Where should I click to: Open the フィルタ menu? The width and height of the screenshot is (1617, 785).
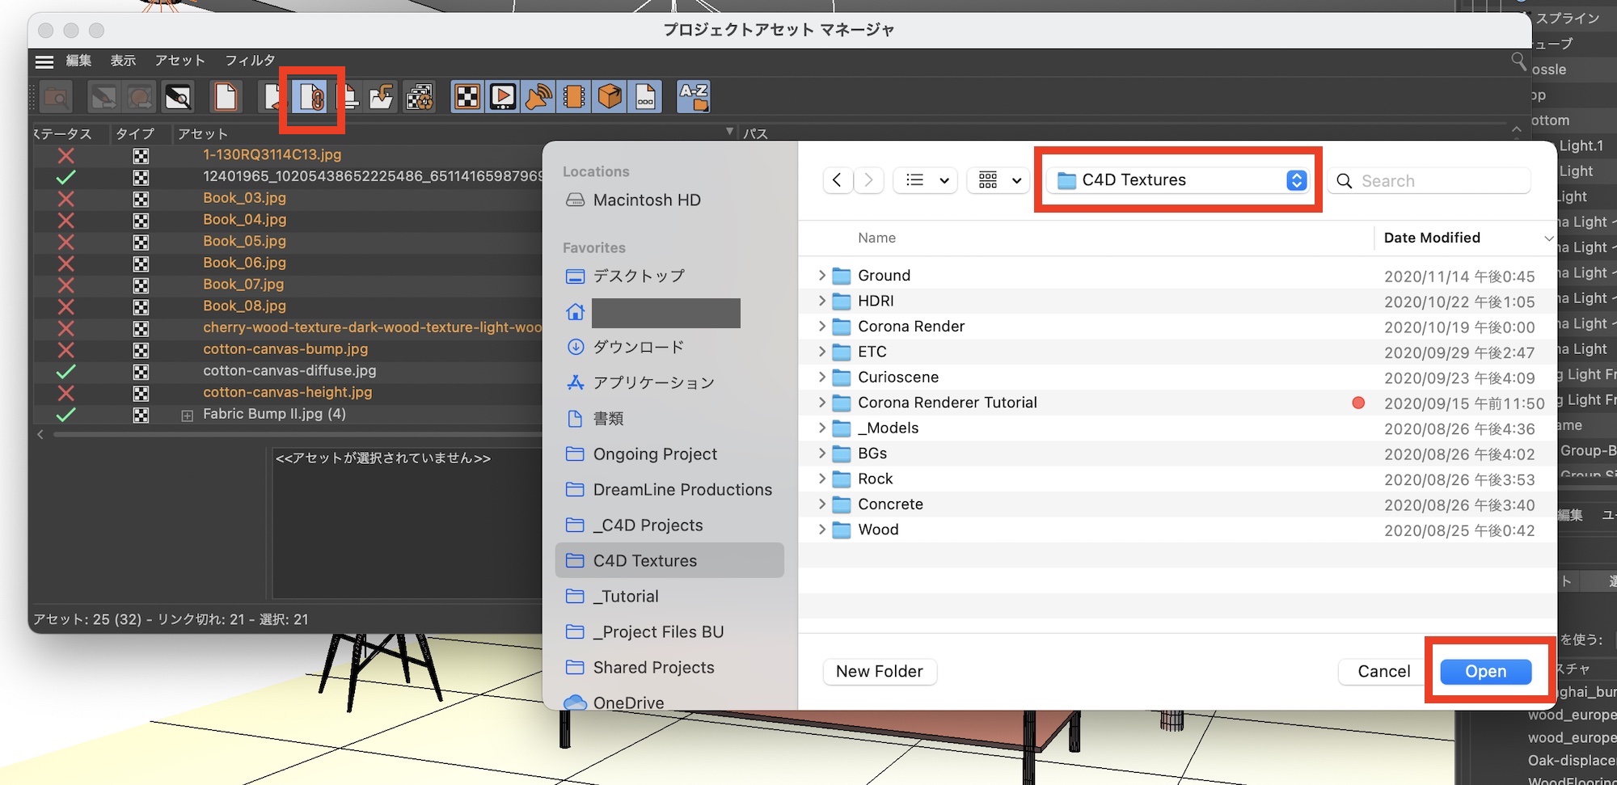[249, 61]
